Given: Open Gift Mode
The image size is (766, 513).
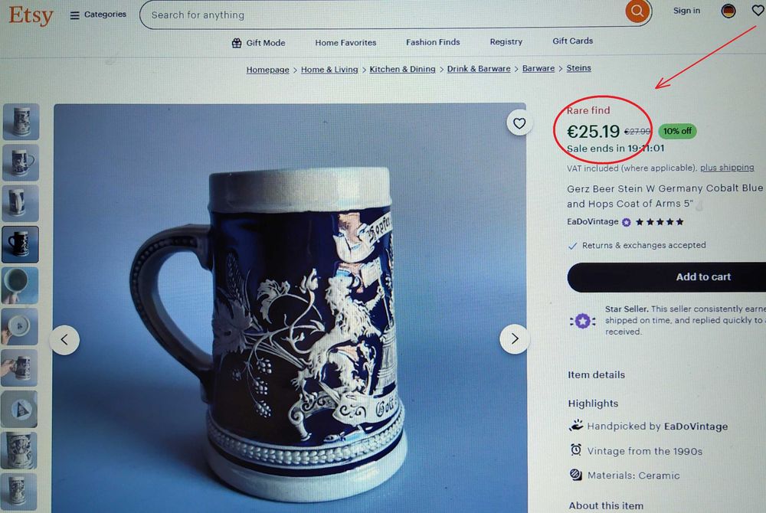Looking at the screenshot, I should click(259, 43).
